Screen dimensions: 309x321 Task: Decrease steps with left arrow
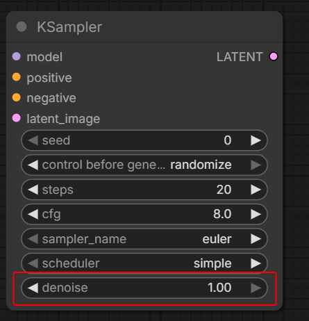tap(33, 190)
